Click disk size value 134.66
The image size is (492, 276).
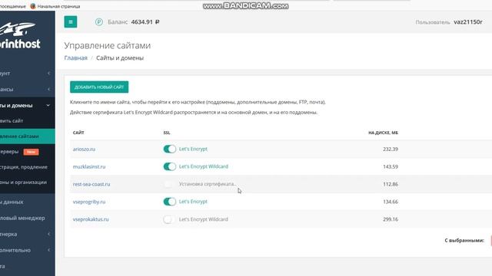(x=391, y=202)
